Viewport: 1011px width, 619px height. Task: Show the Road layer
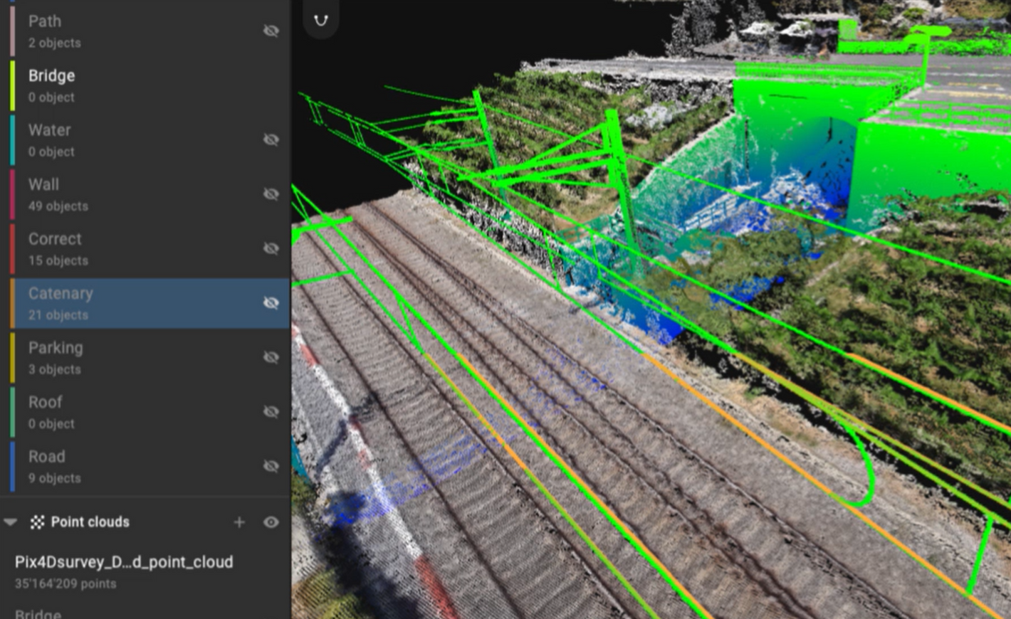(271, 466)
